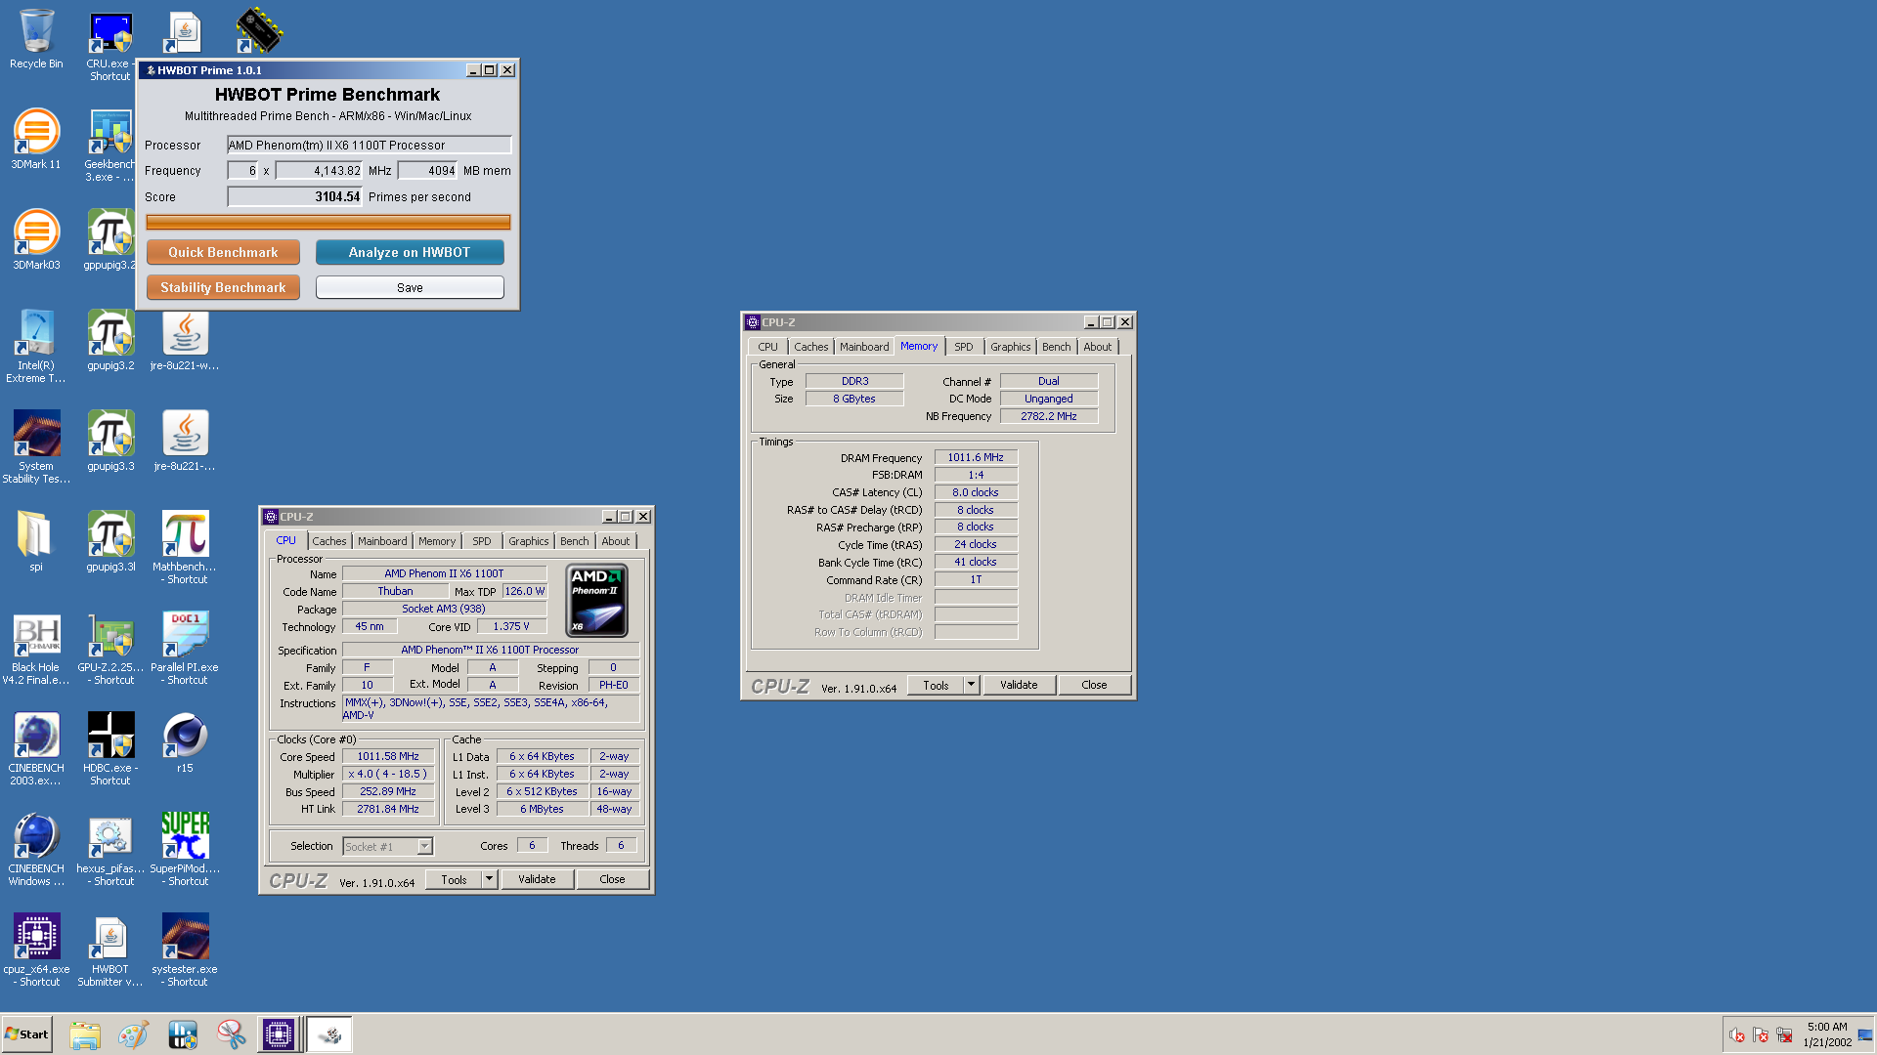This screenshot has height=1055, width=1877.
Task: Open the cpuz_x64.exe Shortcut icon
Action: (x=36, y=949)
